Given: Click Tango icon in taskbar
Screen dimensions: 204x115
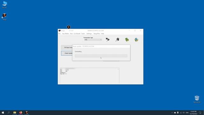Looking at the screenshot, I should (x=27, y=112).
